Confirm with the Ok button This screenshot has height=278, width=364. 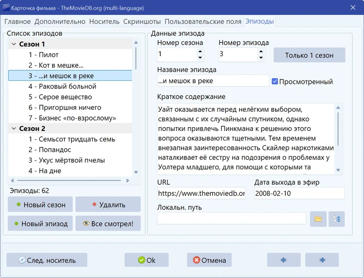[146, 260]
